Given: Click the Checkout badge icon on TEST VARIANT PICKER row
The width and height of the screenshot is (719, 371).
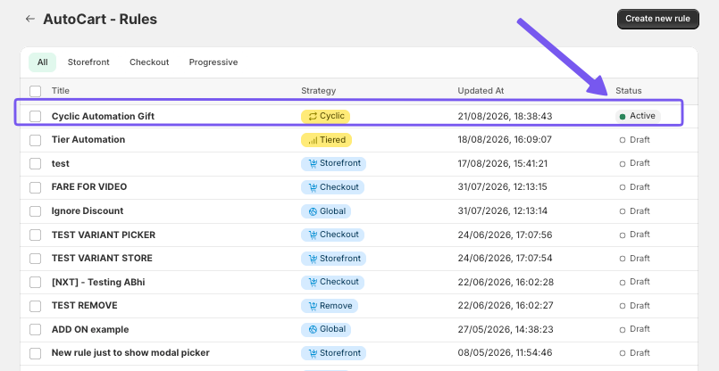Looking at the screenshot, I should [313, 235].
